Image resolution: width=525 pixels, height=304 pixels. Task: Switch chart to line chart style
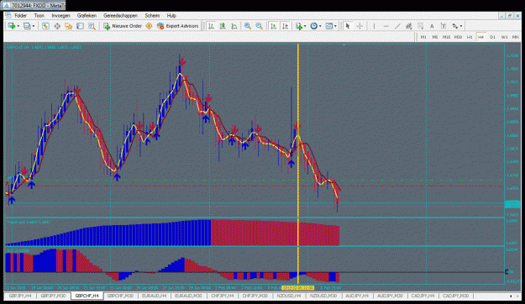[234, 26]
